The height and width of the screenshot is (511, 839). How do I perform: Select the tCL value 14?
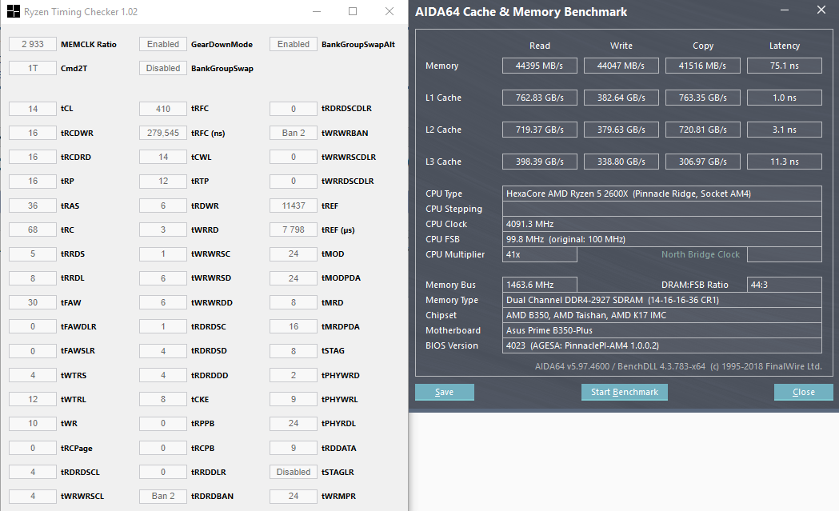[33, 109]
